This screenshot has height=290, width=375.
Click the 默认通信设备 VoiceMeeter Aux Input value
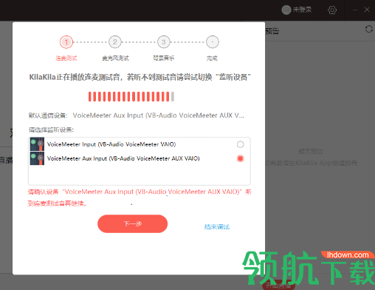point(159,115)
